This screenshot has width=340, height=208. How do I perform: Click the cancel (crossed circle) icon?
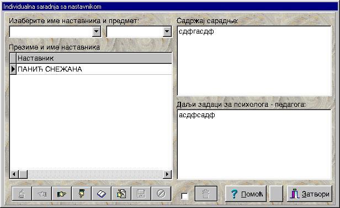[x=161, y=194]
